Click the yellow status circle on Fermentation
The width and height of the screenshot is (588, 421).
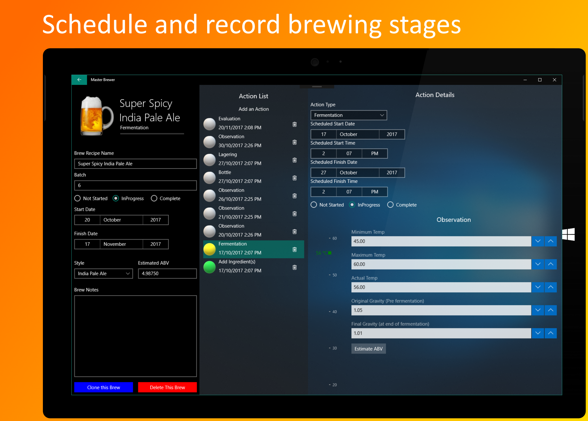coord(209,249)
